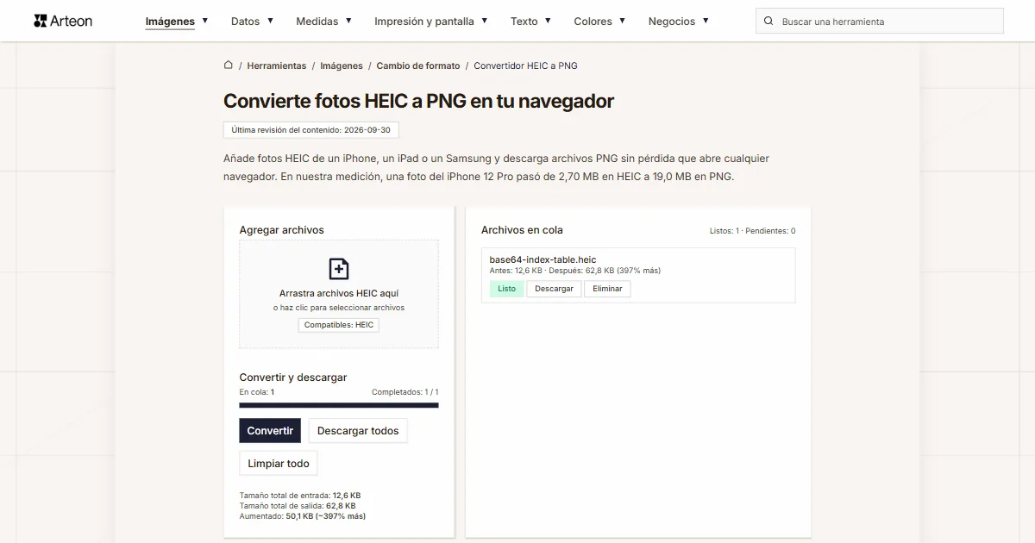1035x543 pixels.
Task: Click the home icon in breadcrumb
Action: pyautogui.click(x=229, y=65)
